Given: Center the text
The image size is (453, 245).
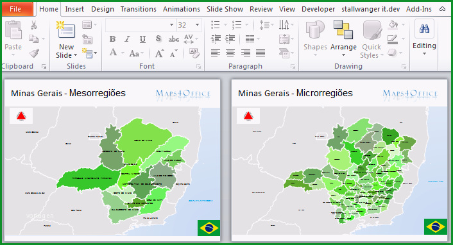Looking at the screenshot, I should pyautogui.click(x=230, y=53).
